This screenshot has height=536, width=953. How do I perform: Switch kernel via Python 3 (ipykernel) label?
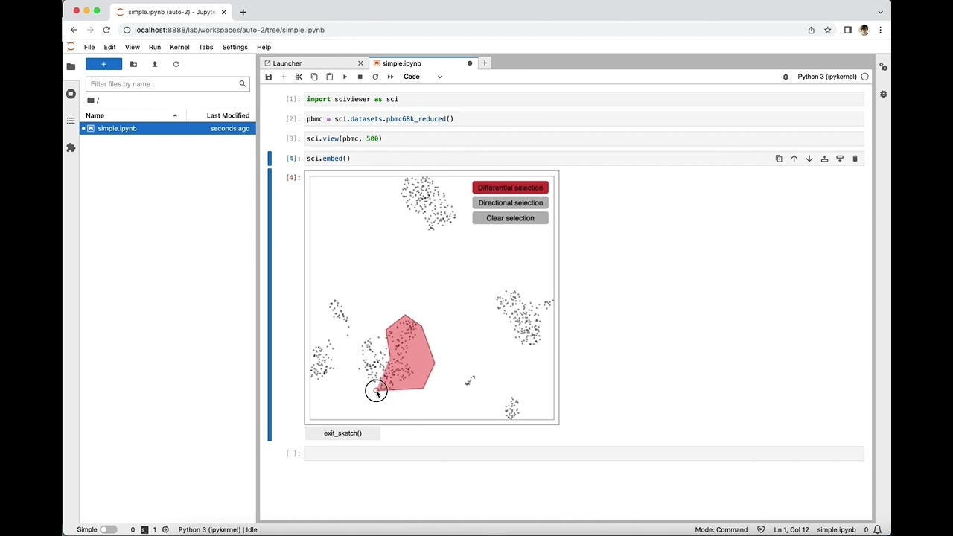(x=826, y=77)
